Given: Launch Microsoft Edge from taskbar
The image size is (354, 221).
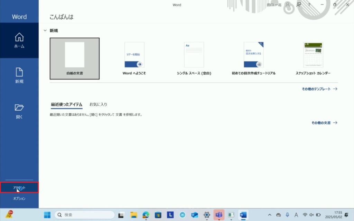Looking at the screenshot, I should [x=146, y=215].
